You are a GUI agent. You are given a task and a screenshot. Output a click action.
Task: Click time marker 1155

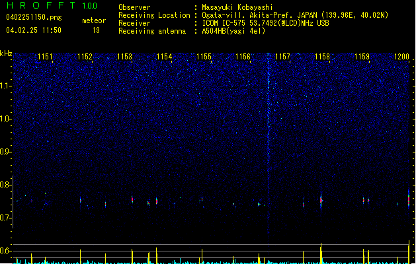click(x=204, y=56)
